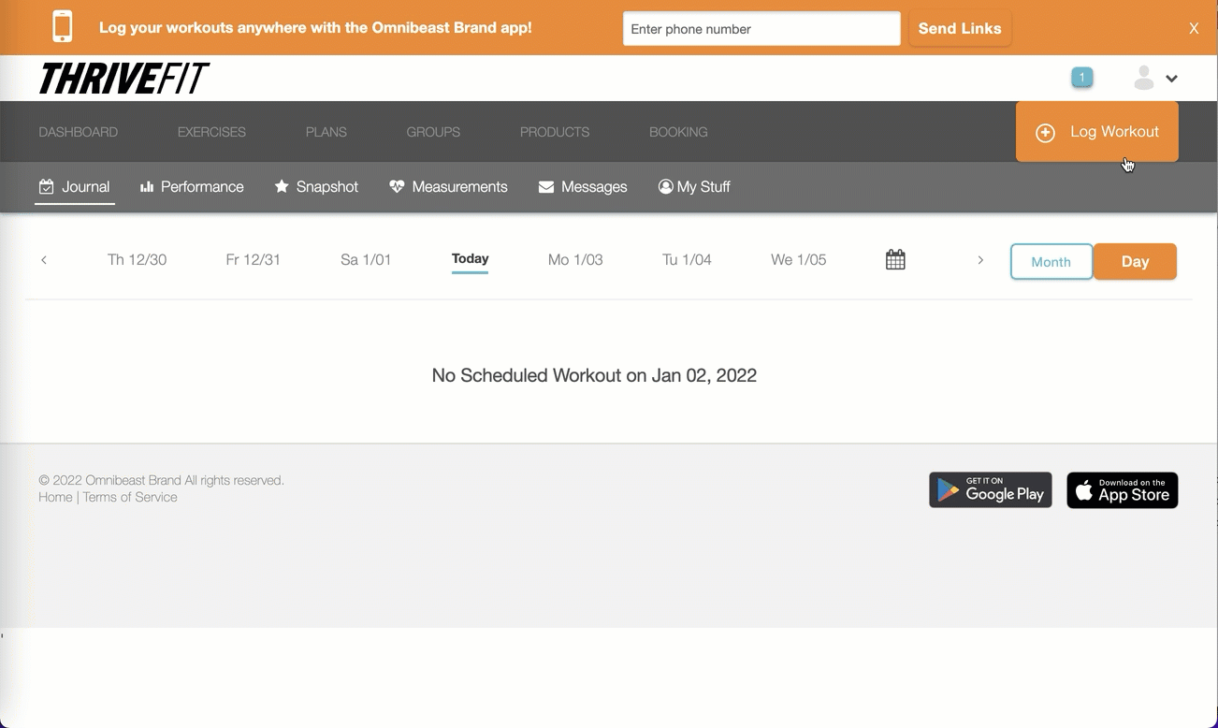Switch to Month view
The width and height of the screenshot is (1218, 728).
[x=1051, y=262]
